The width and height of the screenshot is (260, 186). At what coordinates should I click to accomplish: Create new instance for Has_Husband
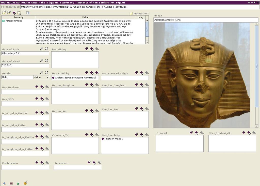(x=37, y=87)
